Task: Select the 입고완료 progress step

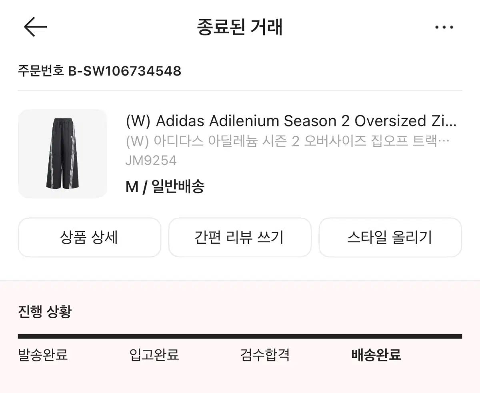Action: 154,355
